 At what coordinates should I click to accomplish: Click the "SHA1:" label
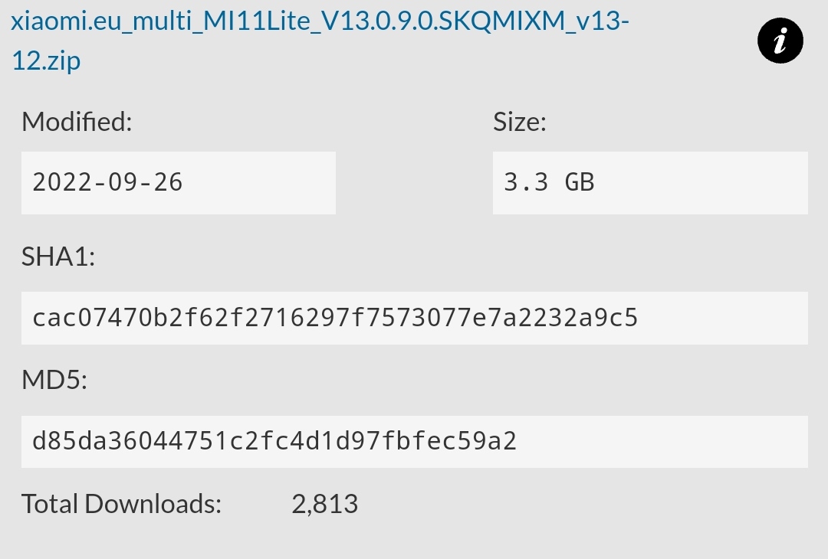(x=58, y=257)
